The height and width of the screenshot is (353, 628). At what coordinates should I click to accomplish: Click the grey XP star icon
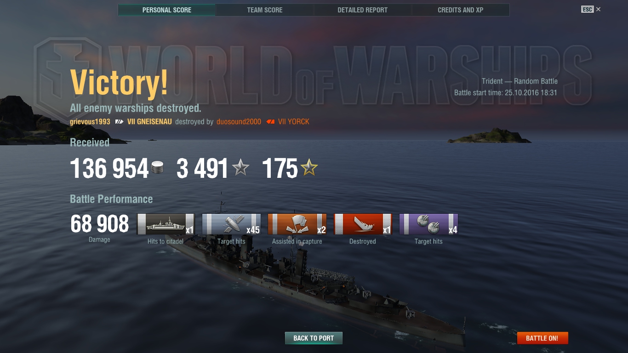tap(240, 168)
